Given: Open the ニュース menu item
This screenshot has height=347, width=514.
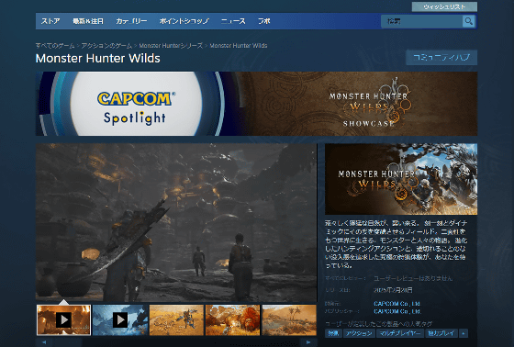Looking at the screenshot, I should [233, 21].
